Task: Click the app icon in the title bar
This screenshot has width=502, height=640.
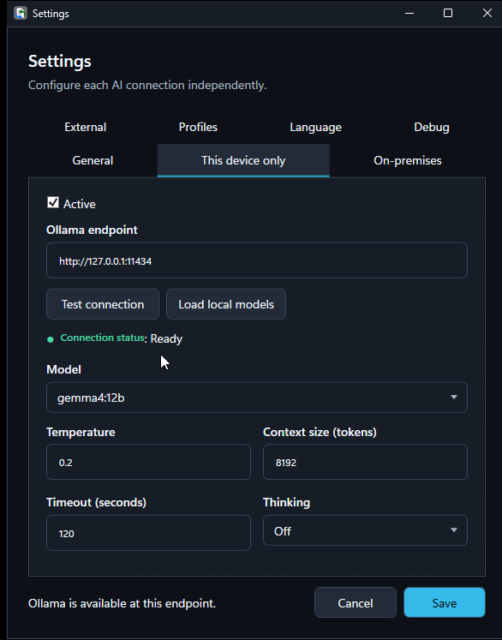Action: tap(20, 13)
